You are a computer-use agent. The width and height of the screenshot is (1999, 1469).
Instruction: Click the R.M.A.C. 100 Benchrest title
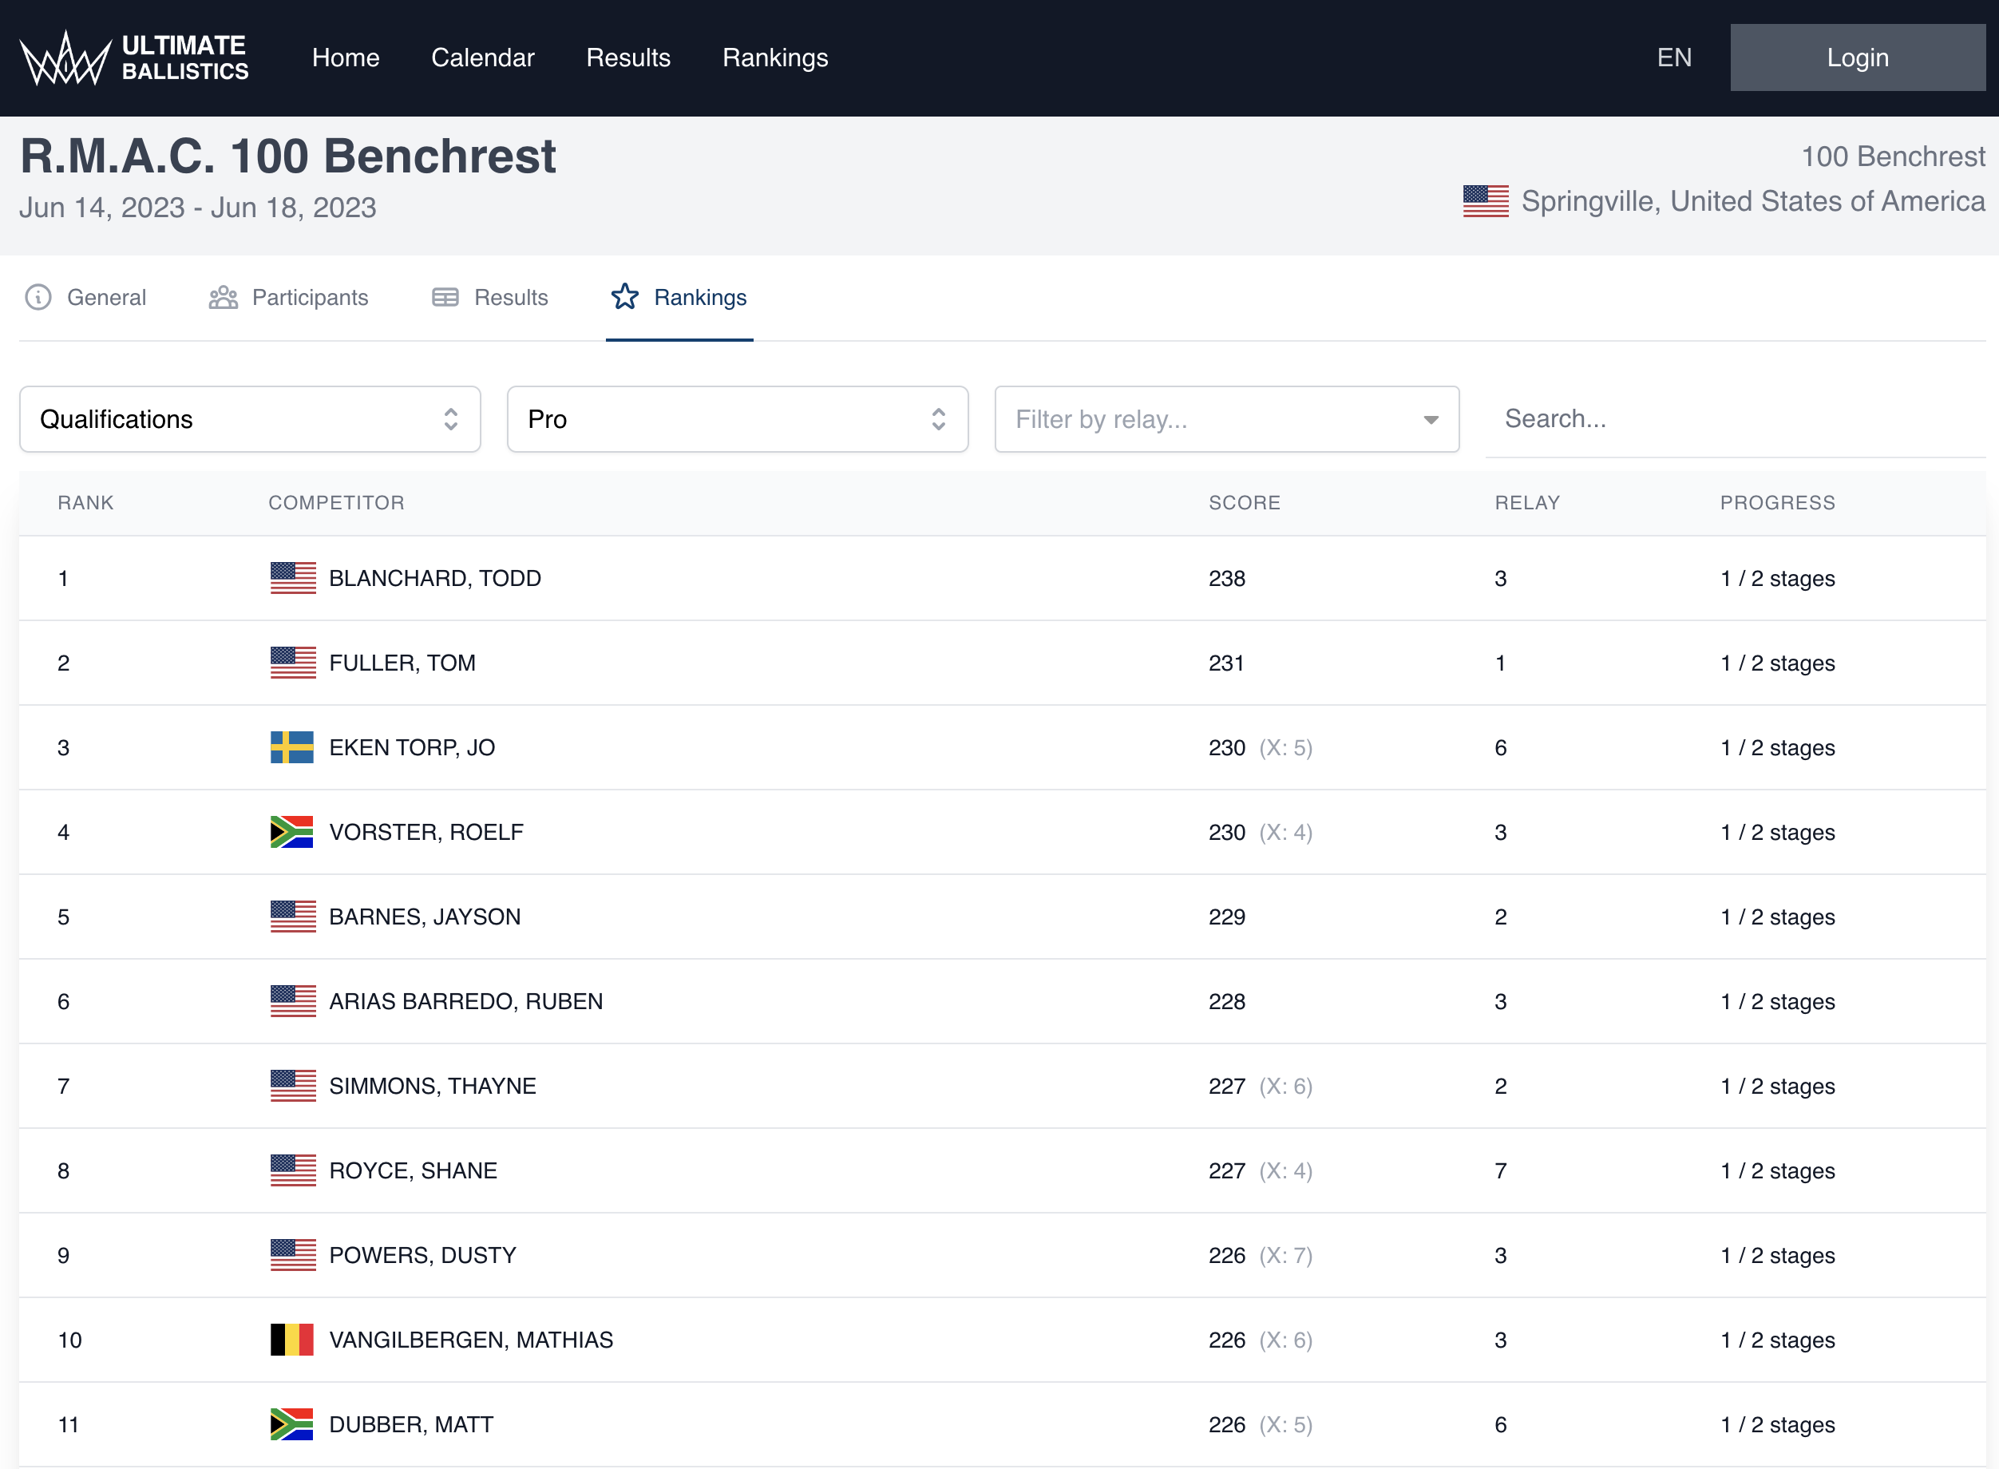[x=288, y=156]
